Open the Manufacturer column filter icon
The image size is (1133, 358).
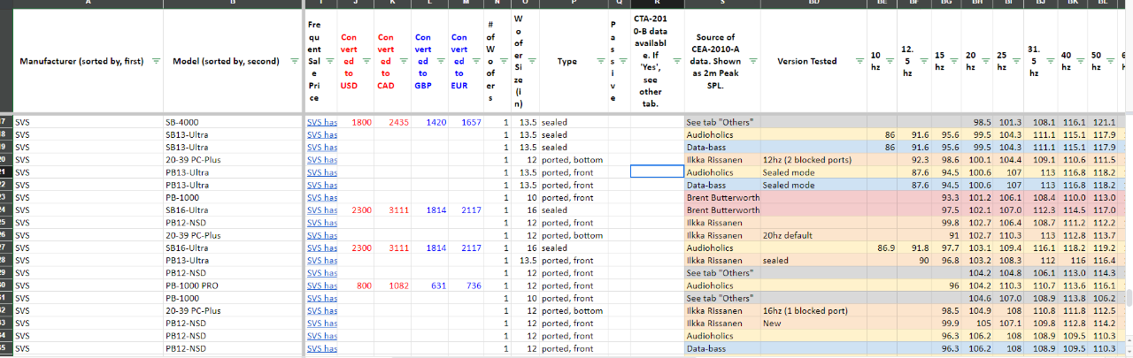156,61
